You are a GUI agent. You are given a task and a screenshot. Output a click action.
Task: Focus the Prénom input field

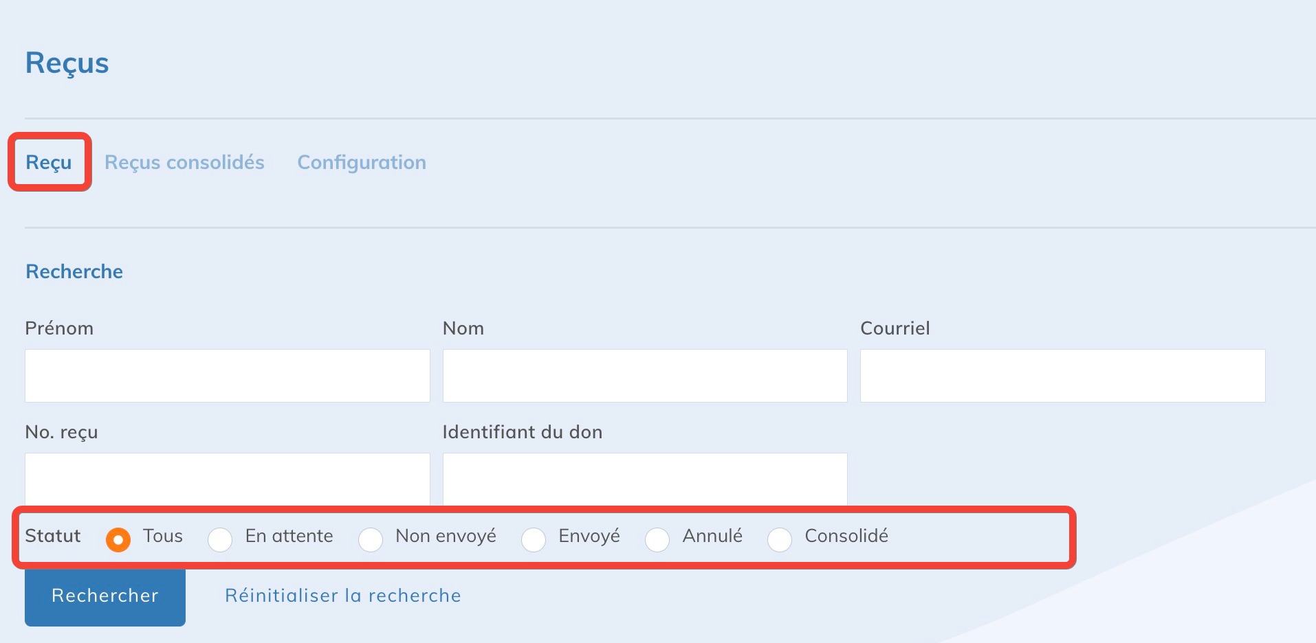[x=227, y=375]
